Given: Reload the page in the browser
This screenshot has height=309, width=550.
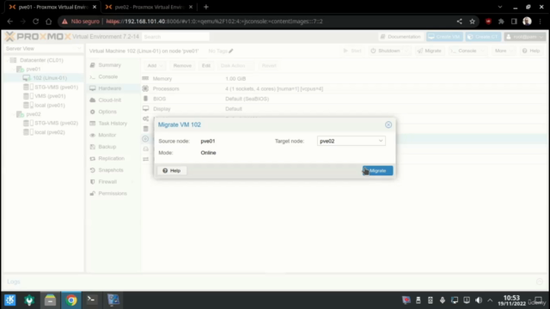Looking at the screenshot, I should (35, 21).
